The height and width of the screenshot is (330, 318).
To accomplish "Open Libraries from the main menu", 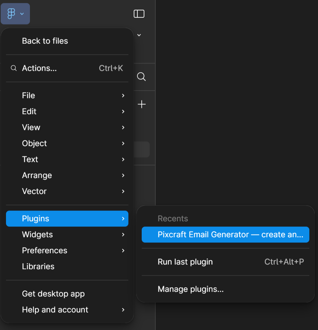I will [x=38, y=266].
